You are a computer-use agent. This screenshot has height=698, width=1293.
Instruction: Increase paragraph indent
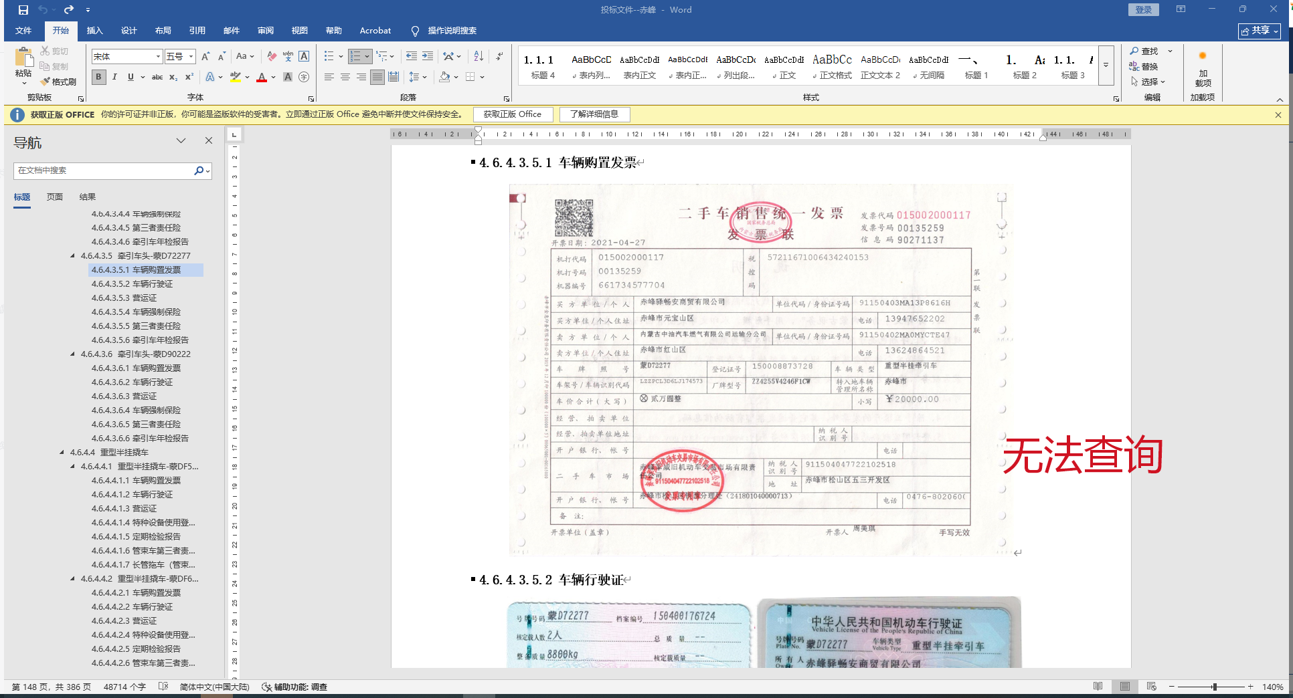[428, 56]
